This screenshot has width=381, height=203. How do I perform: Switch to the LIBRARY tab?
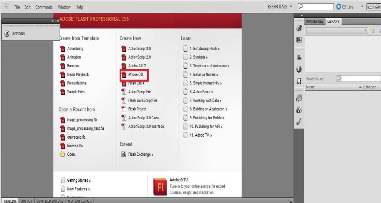333,21
